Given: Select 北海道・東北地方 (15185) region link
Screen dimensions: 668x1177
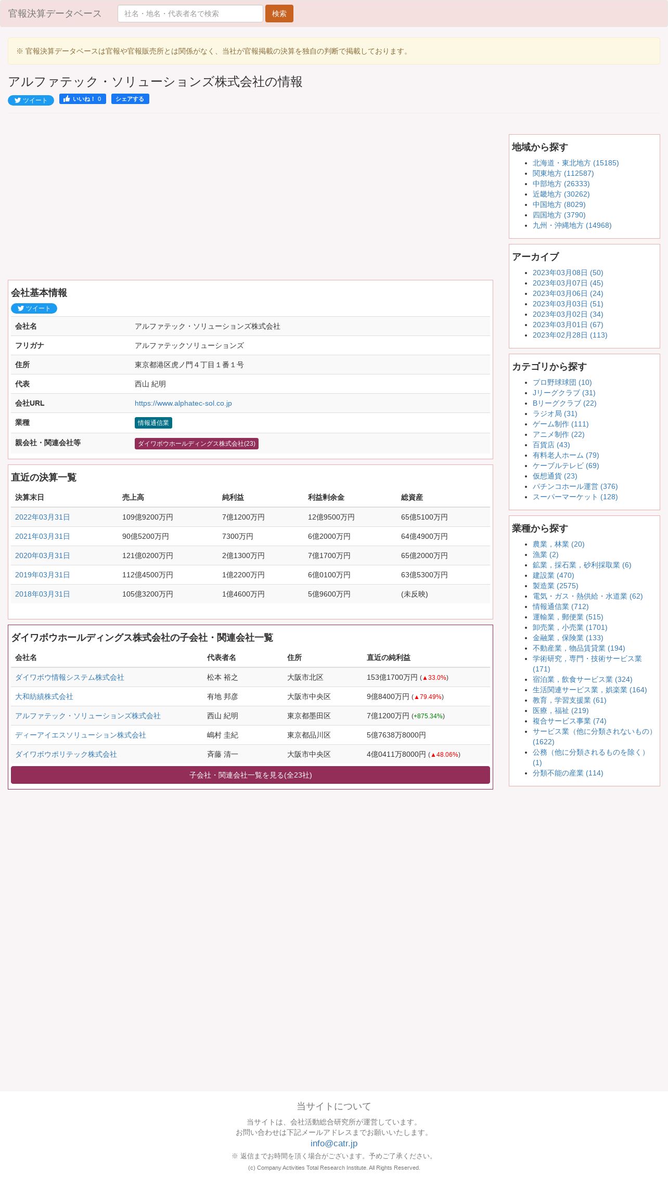Looking at the screenshot, I should 575,163.
